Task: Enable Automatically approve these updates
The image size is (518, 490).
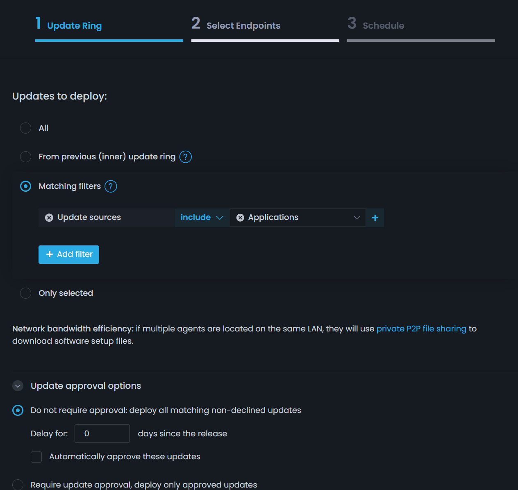Action: click(x=36, y=456)
